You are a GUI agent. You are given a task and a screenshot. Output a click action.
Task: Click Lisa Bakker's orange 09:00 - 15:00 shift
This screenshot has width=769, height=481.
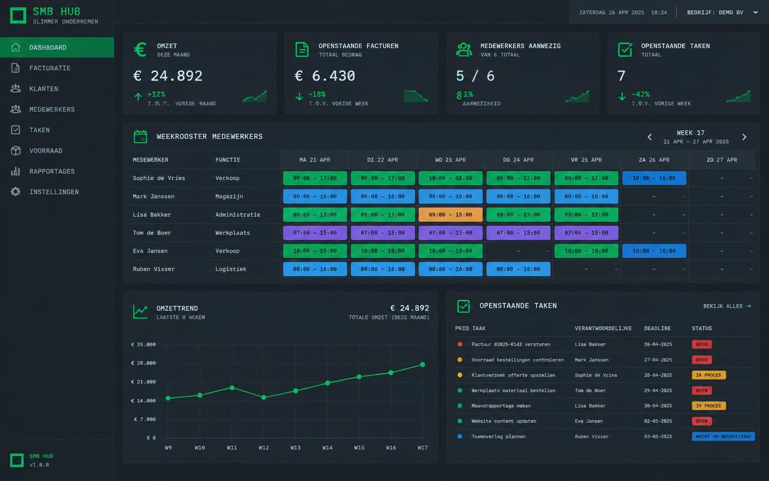point(451,215)
